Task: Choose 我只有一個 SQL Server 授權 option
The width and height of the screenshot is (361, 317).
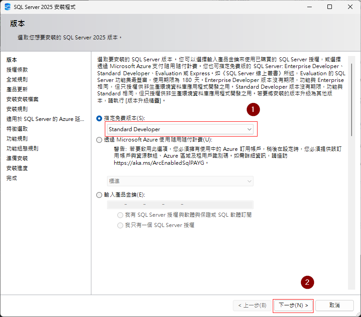Action: (120, 225)
